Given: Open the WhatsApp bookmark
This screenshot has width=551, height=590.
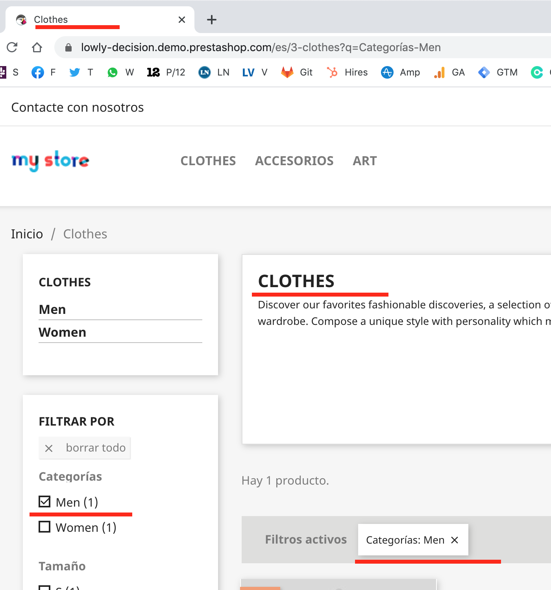Looking at the screenshot, I should [113, 72].
